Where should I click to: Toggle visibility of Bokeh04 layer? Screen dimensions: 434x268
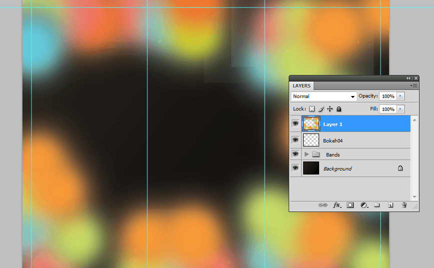(295, 140)
